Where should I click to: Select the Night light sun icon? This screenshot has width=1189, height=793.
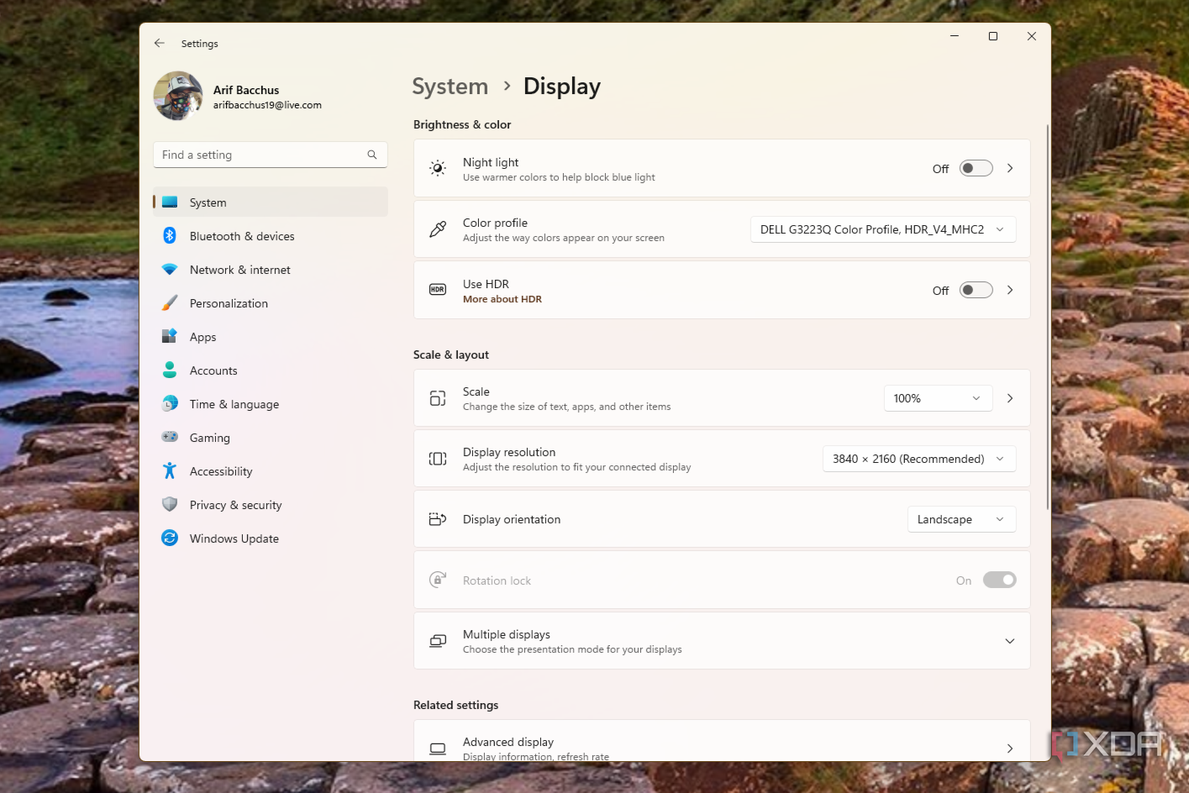[437, 167]
